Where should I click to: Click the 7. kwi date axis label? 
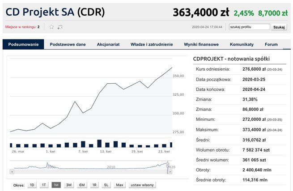coord(83,151)
